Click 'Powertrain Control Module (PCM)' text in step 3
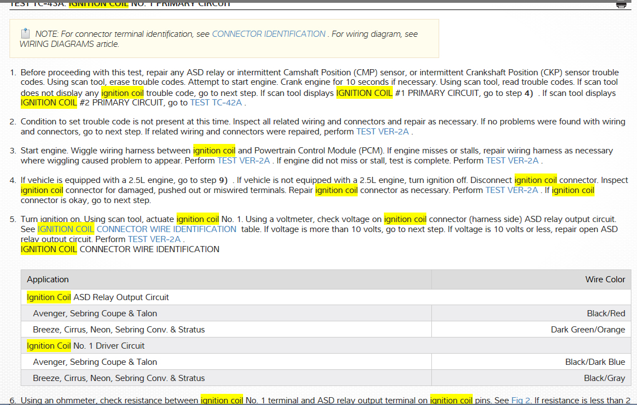The height and width of the screenshot is (405, 637). 319,151
